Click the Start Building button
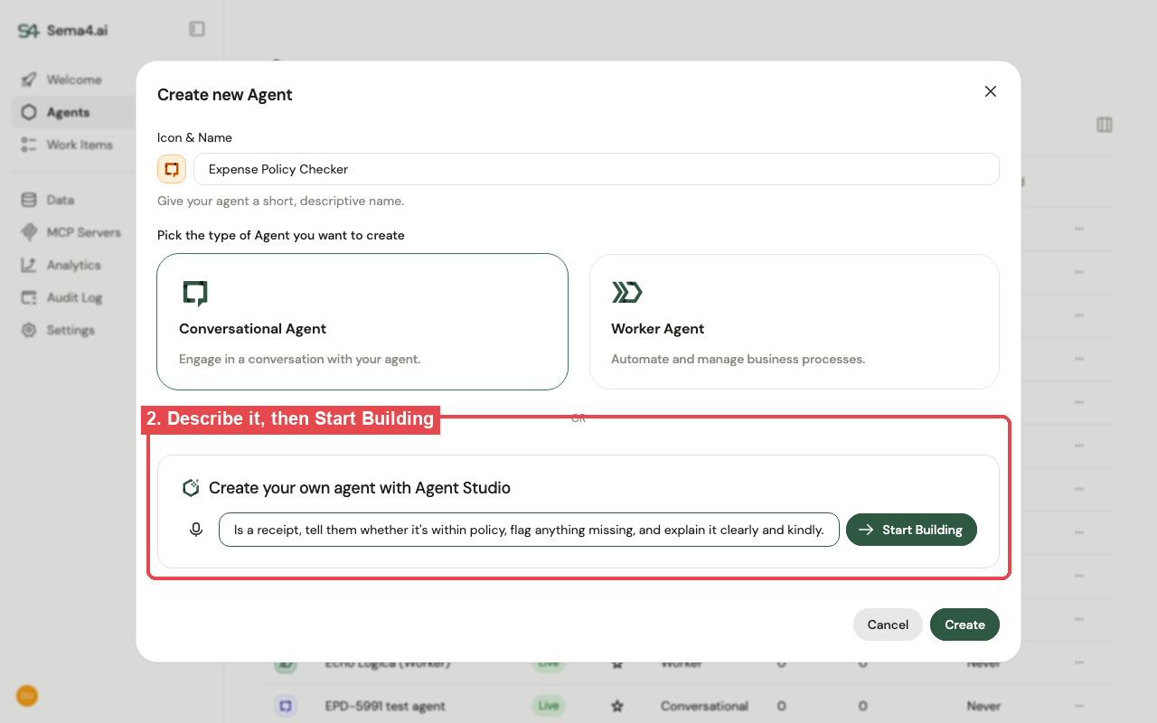The image size is (1157, 723). (911, 530)
